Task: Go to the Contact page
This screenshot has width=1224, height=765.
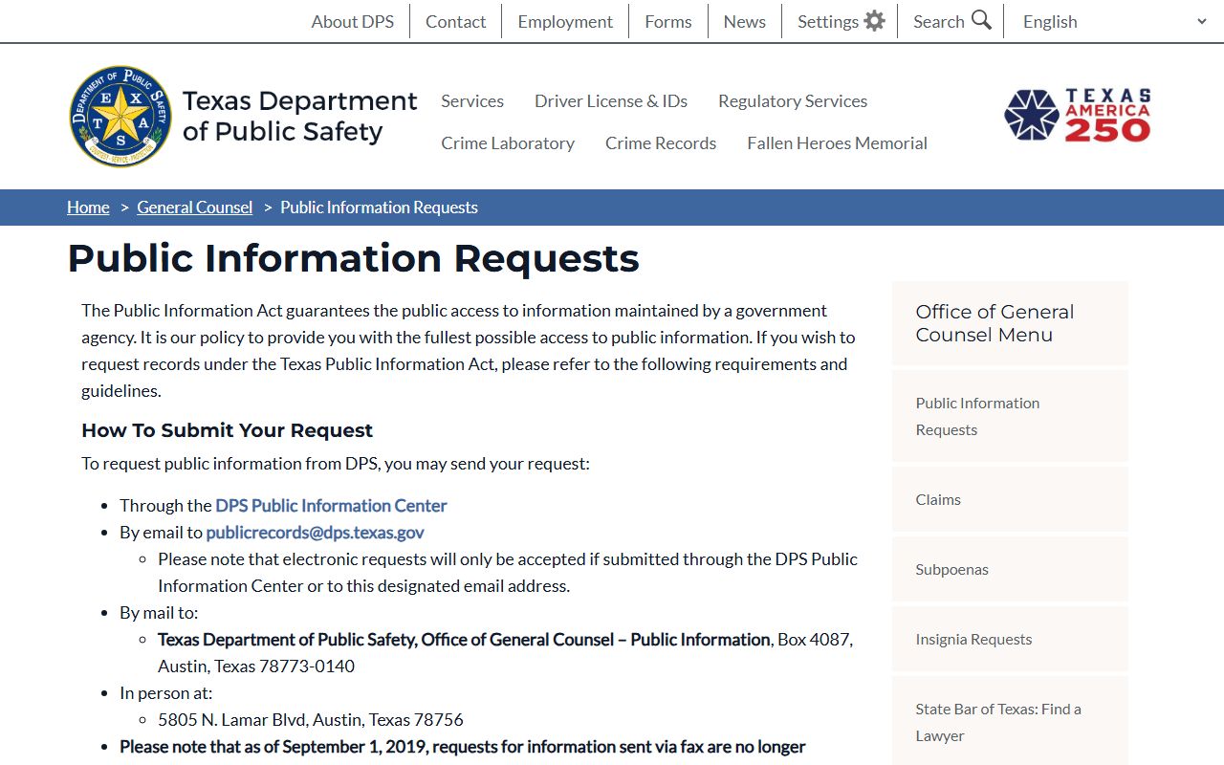Action: pyautogui.click(x=455, y=21)
